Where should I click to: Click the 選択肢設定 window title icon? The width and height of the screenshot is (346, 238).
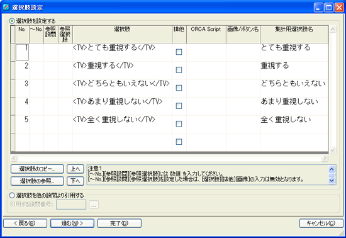click(6, 8)
